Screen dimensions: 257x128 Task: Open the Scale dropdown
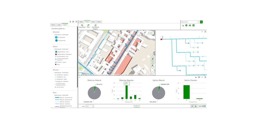pyautogui.click(x=90, y=106)
